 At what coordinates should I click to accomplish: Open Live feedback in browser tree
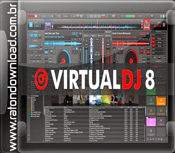(x=35, y=96)
